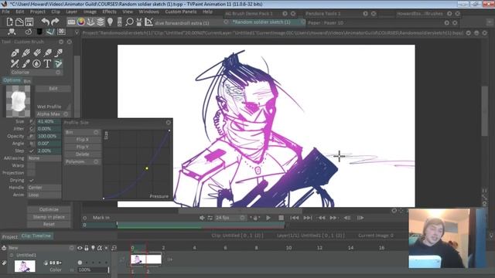Toggle the Step checkmark option
The height and width of the screenshot is (278, 495).
coord(31,151)
